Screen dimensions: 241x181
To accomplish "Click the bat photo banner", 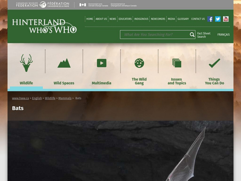I will pos(120,151).
